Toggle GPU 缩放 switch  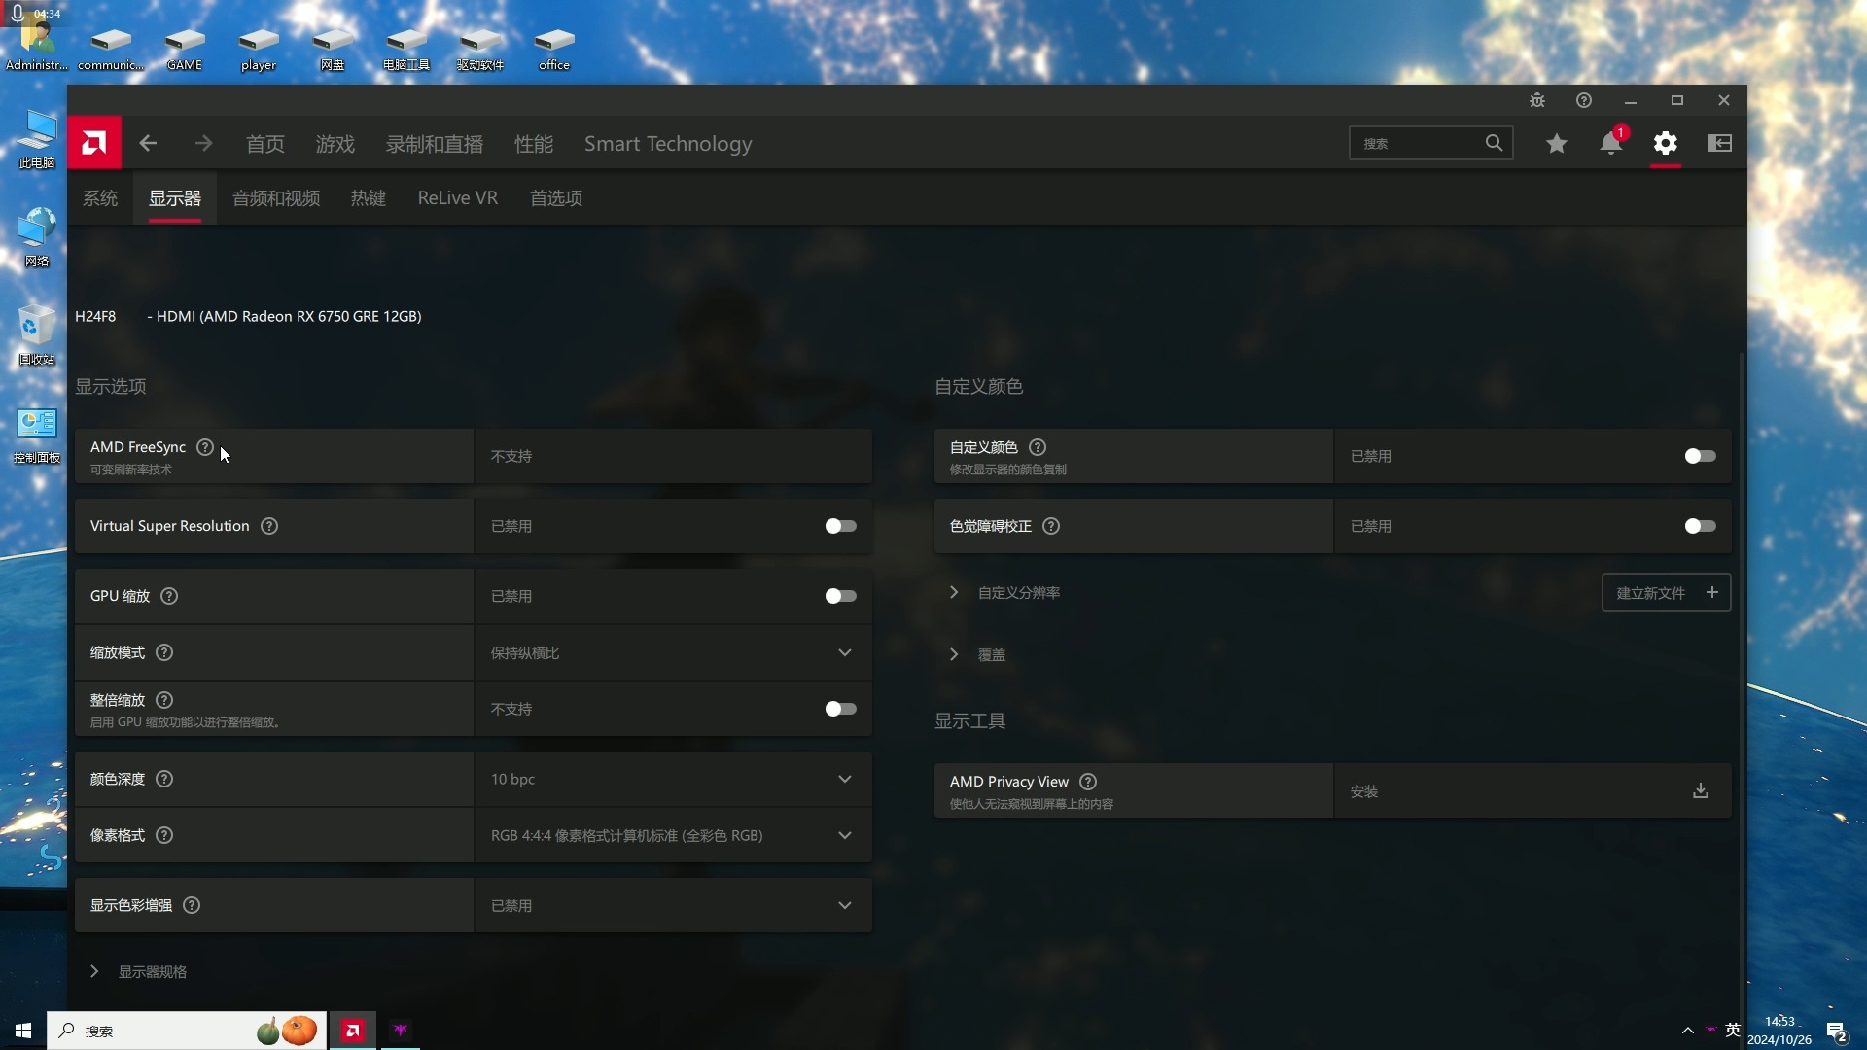[841, 596]
